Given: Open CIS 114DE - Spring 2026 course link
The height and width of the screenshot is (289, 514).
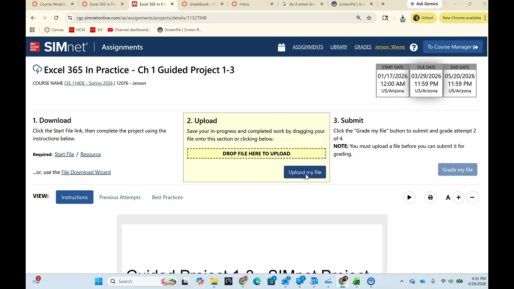Looking at the screenshot, I should (x=88, y=83).
